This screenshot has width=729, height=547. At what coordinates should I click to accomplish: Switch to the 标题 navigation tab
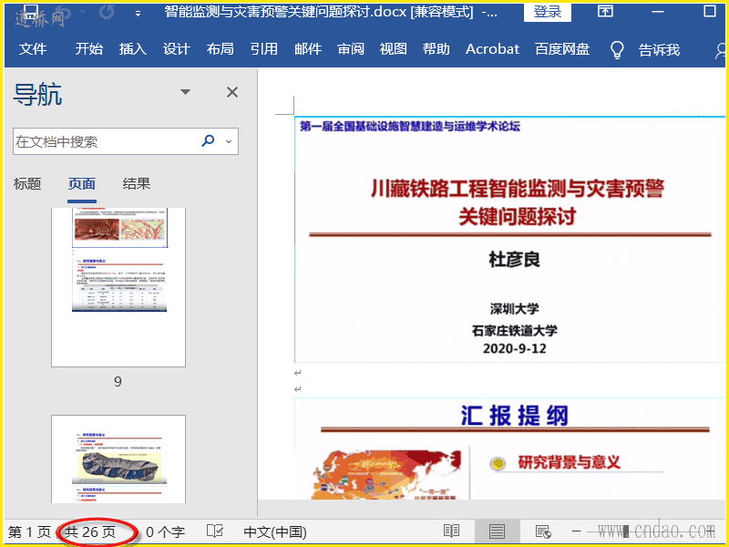point(27,184)
